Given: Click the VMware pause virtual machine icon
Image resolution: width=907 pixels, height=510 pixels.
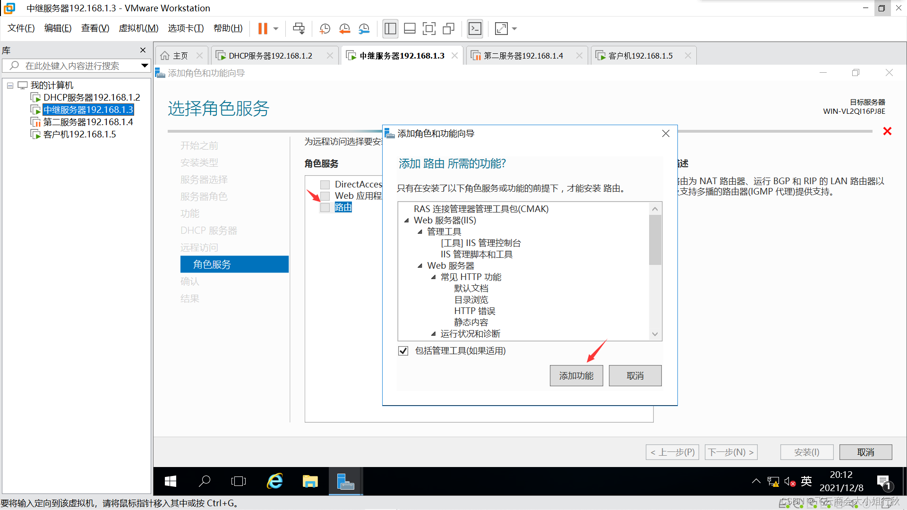Looking at the screenshot, I should point(263,29).
